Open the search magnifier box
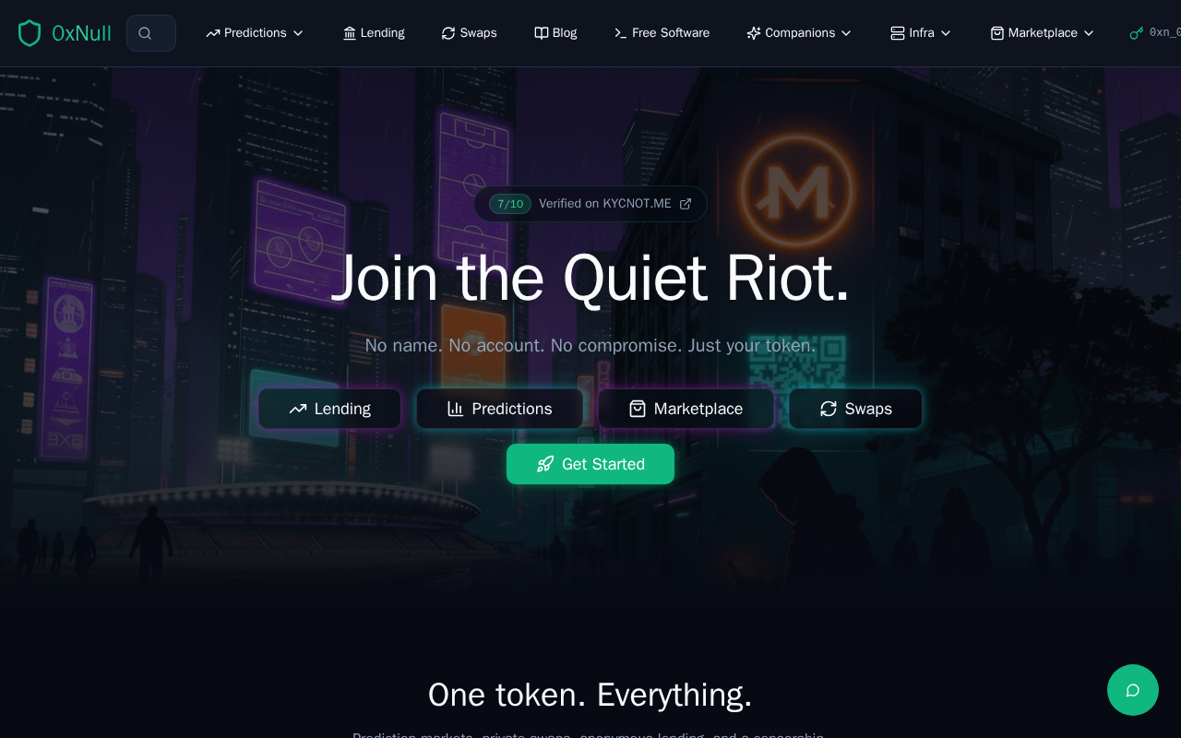1181x738 pixels. pyautogui.click(x=151, y=33)
